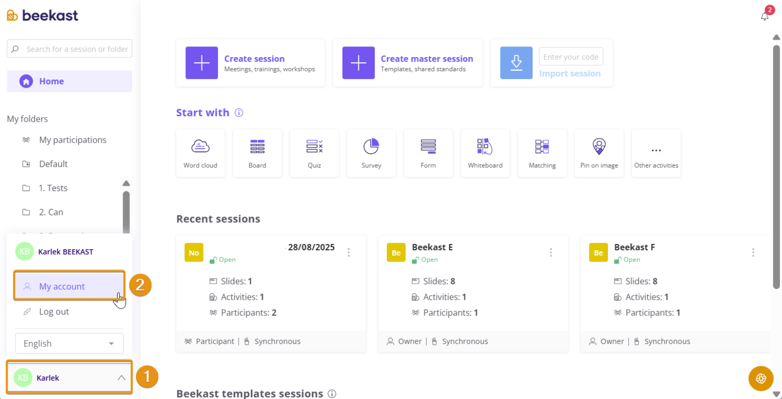This screenshot has width=782, height=399.
Task: Select the Board activity icon
Action: pos(257,153)
